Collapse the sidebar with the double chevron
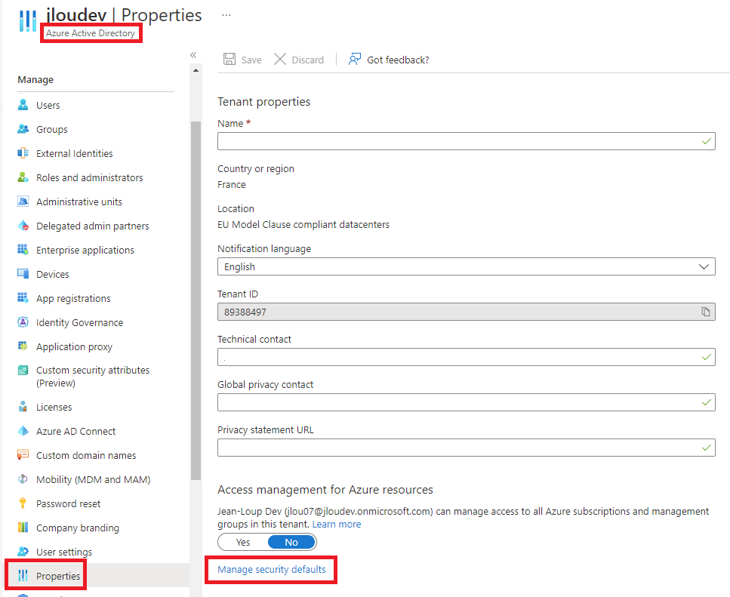This screenshot has height=597, width=730. [193, 55]
